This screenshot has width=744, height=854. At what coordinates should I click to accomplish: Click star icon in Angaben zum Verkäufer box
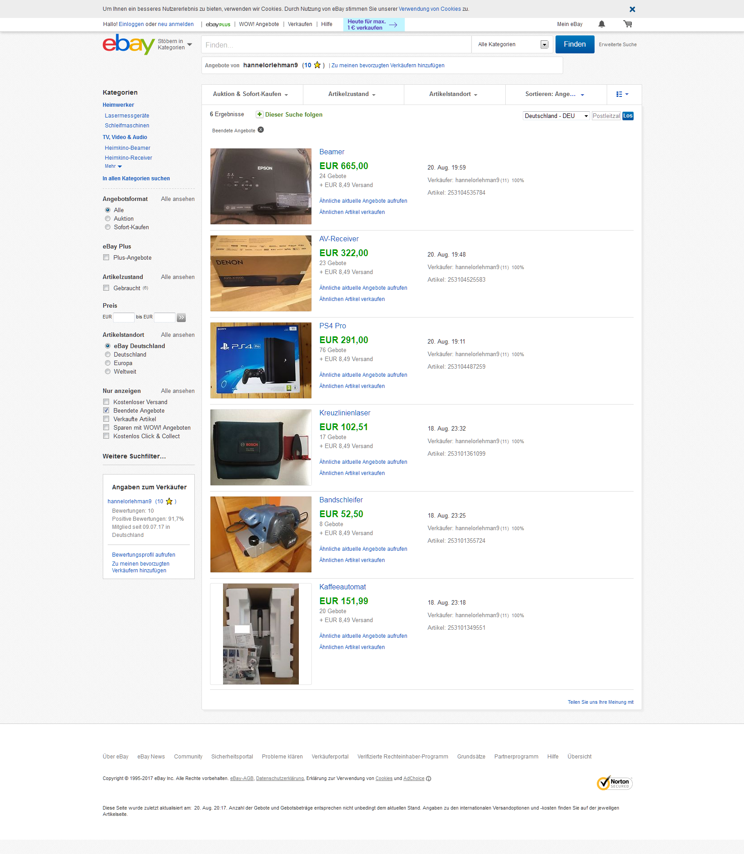click(169, 501)
